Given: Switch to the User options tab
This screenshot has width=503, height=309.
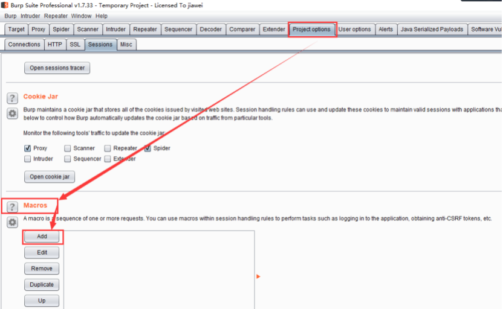Looking at the screenshot, I should [x=354, y=29].
